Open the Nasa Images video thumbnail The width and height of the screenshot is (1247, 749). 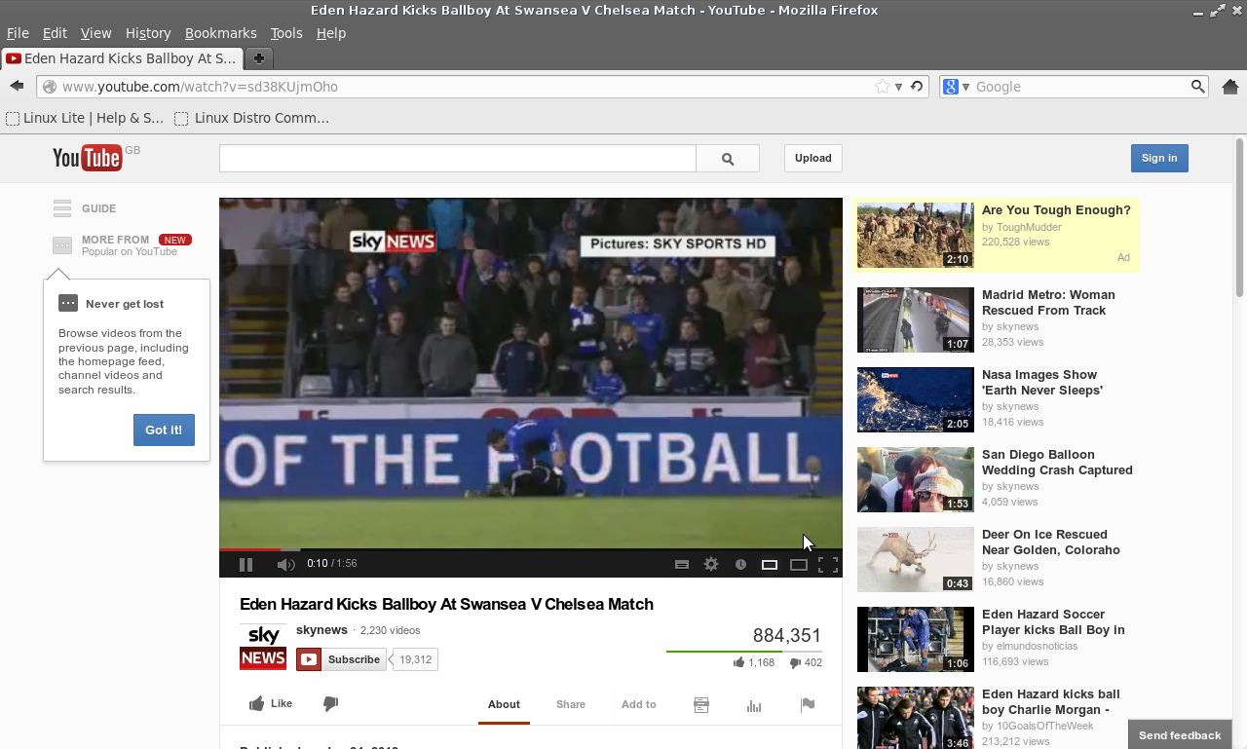coord(916,399)
